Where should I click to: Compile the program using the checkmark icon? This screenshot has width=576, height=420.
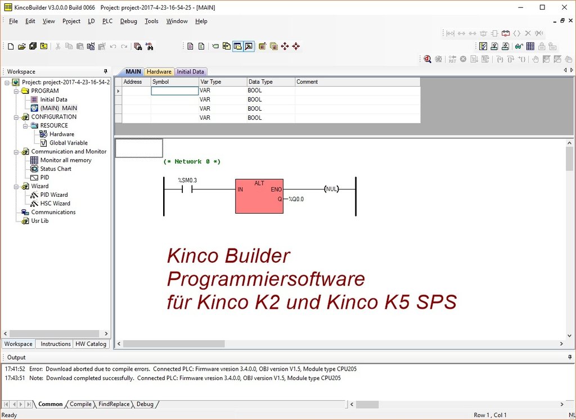(x=483, y=46)
